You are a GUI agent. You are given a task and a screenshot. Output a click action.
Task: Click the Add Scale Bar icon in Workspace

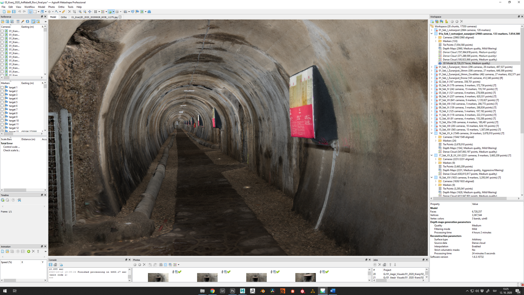pos(446,22)
